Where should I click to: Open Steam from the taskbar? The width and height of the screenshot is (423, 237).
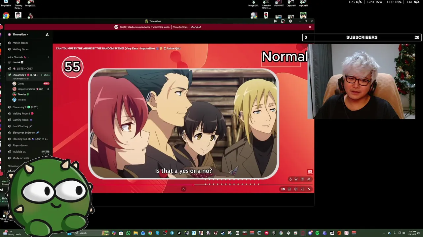(222, 233)
